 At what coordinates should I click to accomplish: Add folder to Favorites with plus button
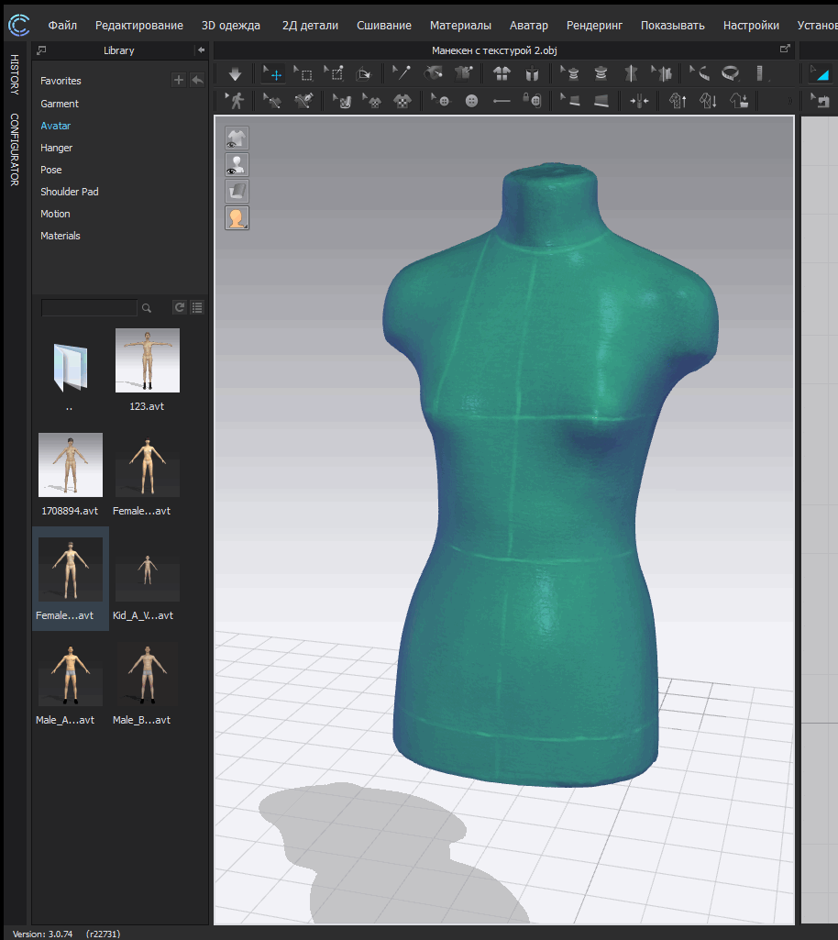click(179, 81)
